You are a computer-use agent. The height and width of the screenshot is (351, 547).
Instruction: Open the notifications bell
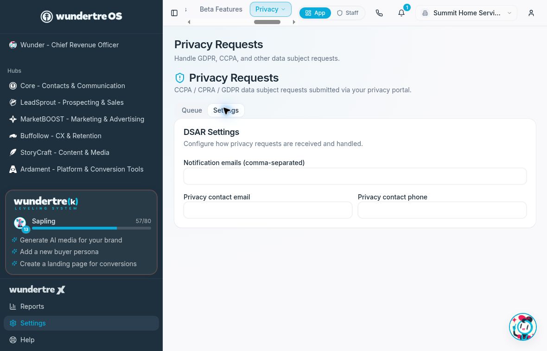pyautogui.click(x=401, y=13)
